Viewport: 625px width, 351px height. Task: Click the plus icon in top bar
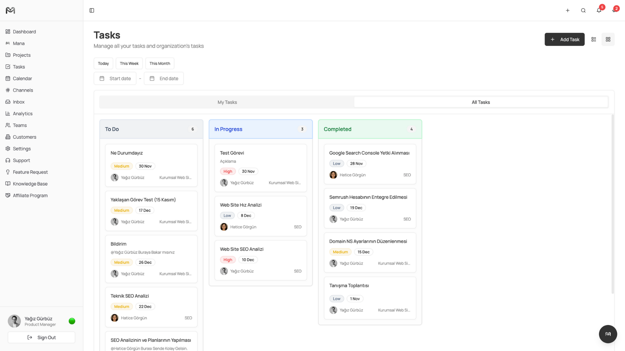pyautogui.click(x=567, y=10)
